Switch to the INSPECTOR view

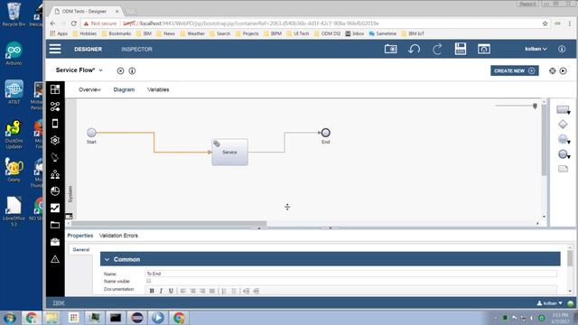coord(136,49)
